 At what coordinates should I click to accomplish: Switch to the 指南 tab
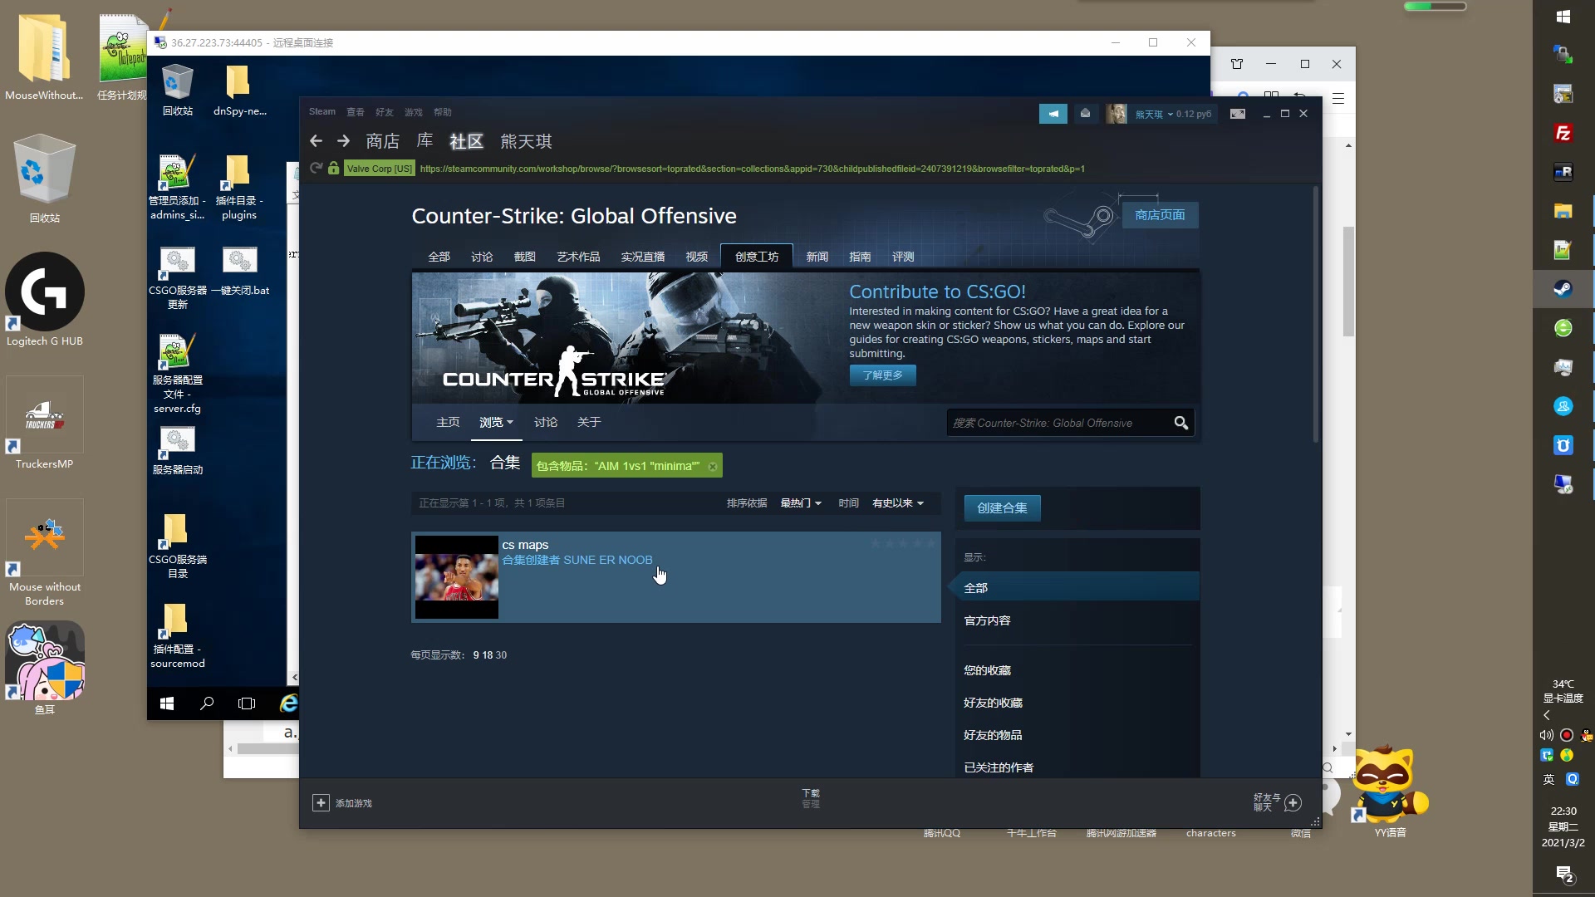(860, 257)
